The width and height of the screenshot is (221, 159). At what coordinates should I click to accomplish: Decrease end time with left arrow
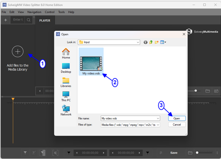pos(113,153)
